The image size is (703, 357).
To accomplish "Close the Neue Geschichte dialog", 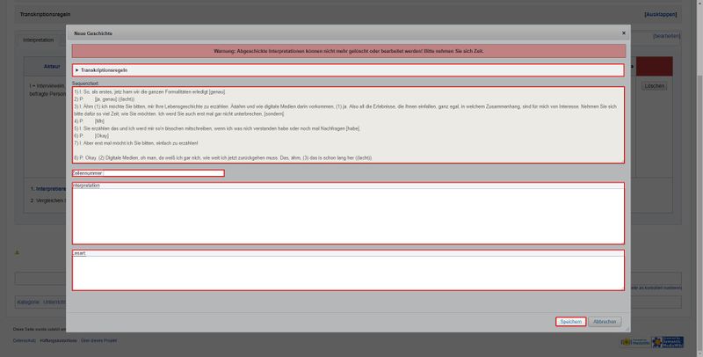I will click(624, 33).
